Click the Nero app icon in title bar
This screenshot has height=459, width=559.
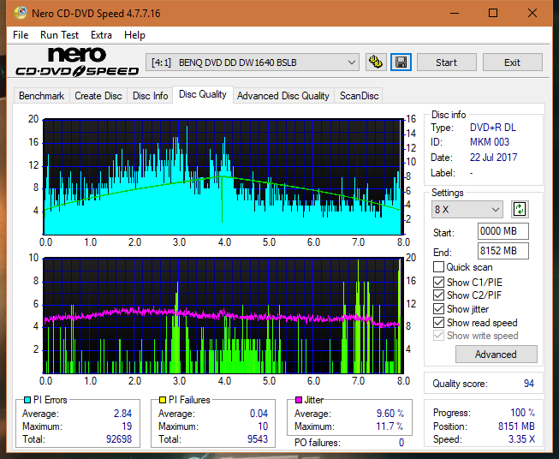point(21,13)
